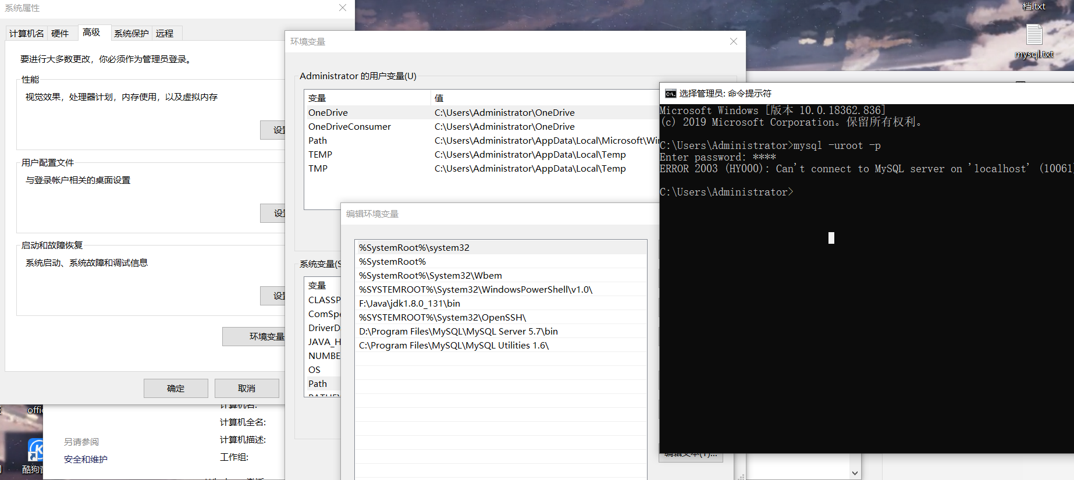
Task: Click the command prompt title bar icon
Action: pos(670,94)
